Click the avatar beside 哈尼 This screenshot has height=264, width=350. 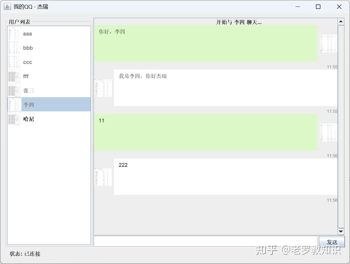pyautogui.click(x=15, y=119)
